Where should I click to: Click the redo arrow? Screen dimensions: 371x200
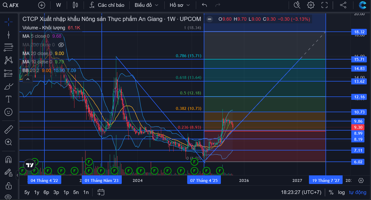218,5
